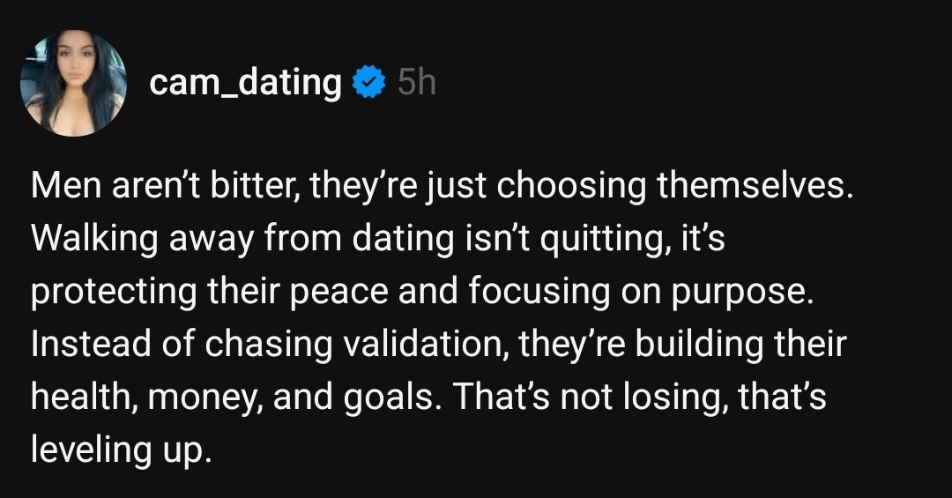The height and width of the screenshot is (498, 952).
Task: Open the cam_dating username link
Action: (245, 83)
